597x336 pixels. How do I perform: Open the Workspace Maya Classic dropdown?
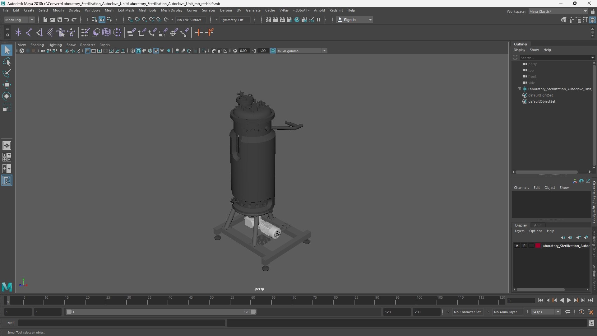coord(558,11)
